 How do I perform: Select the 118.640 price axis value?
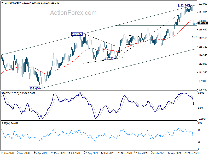coord(203,30)
